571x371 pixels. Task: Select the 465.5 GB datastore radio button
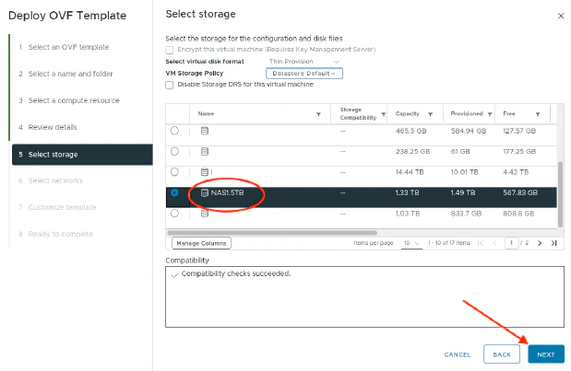(x=174, y=131)
